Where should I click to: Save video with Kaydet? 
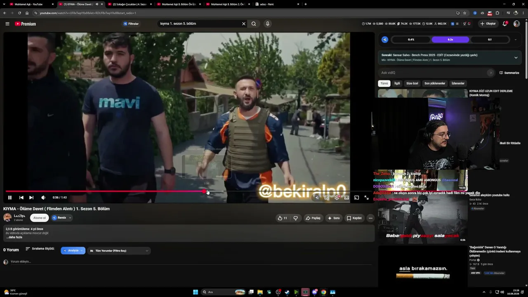[x=354, y=218]
